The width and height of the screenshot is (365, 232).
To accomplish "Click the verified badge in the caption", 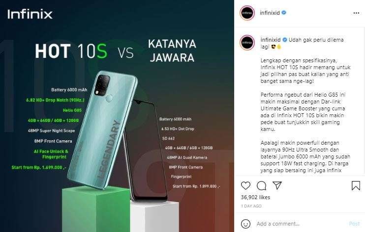I will (x=285, y=40).
